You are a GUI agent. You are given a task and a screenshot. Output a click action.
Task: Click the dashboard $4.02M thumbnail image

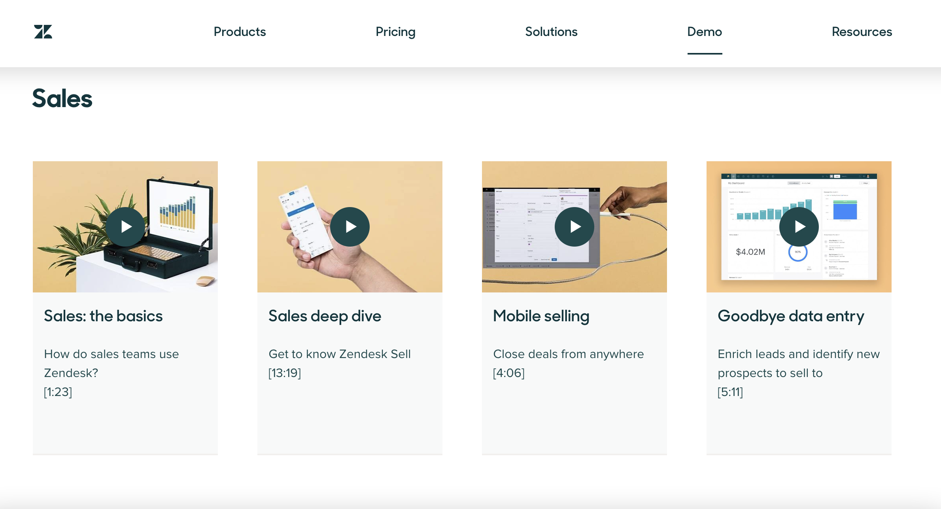(750, 252)
